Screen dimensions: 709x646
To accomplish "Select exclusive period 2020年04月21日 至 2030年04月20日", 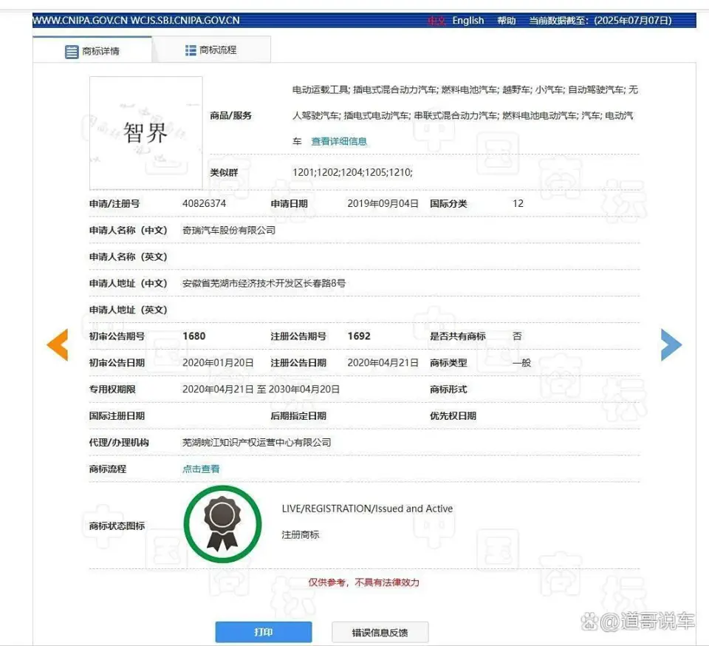I will 261,389.
